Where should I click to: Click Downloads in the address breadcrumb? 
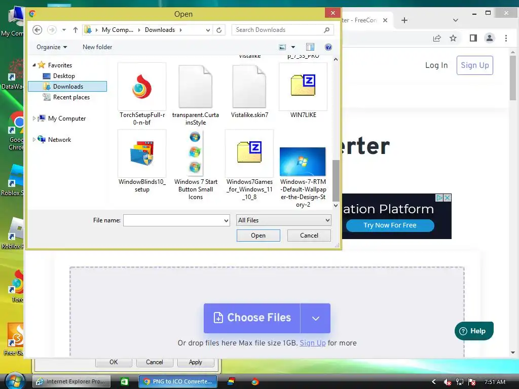(x=160, y=30)
